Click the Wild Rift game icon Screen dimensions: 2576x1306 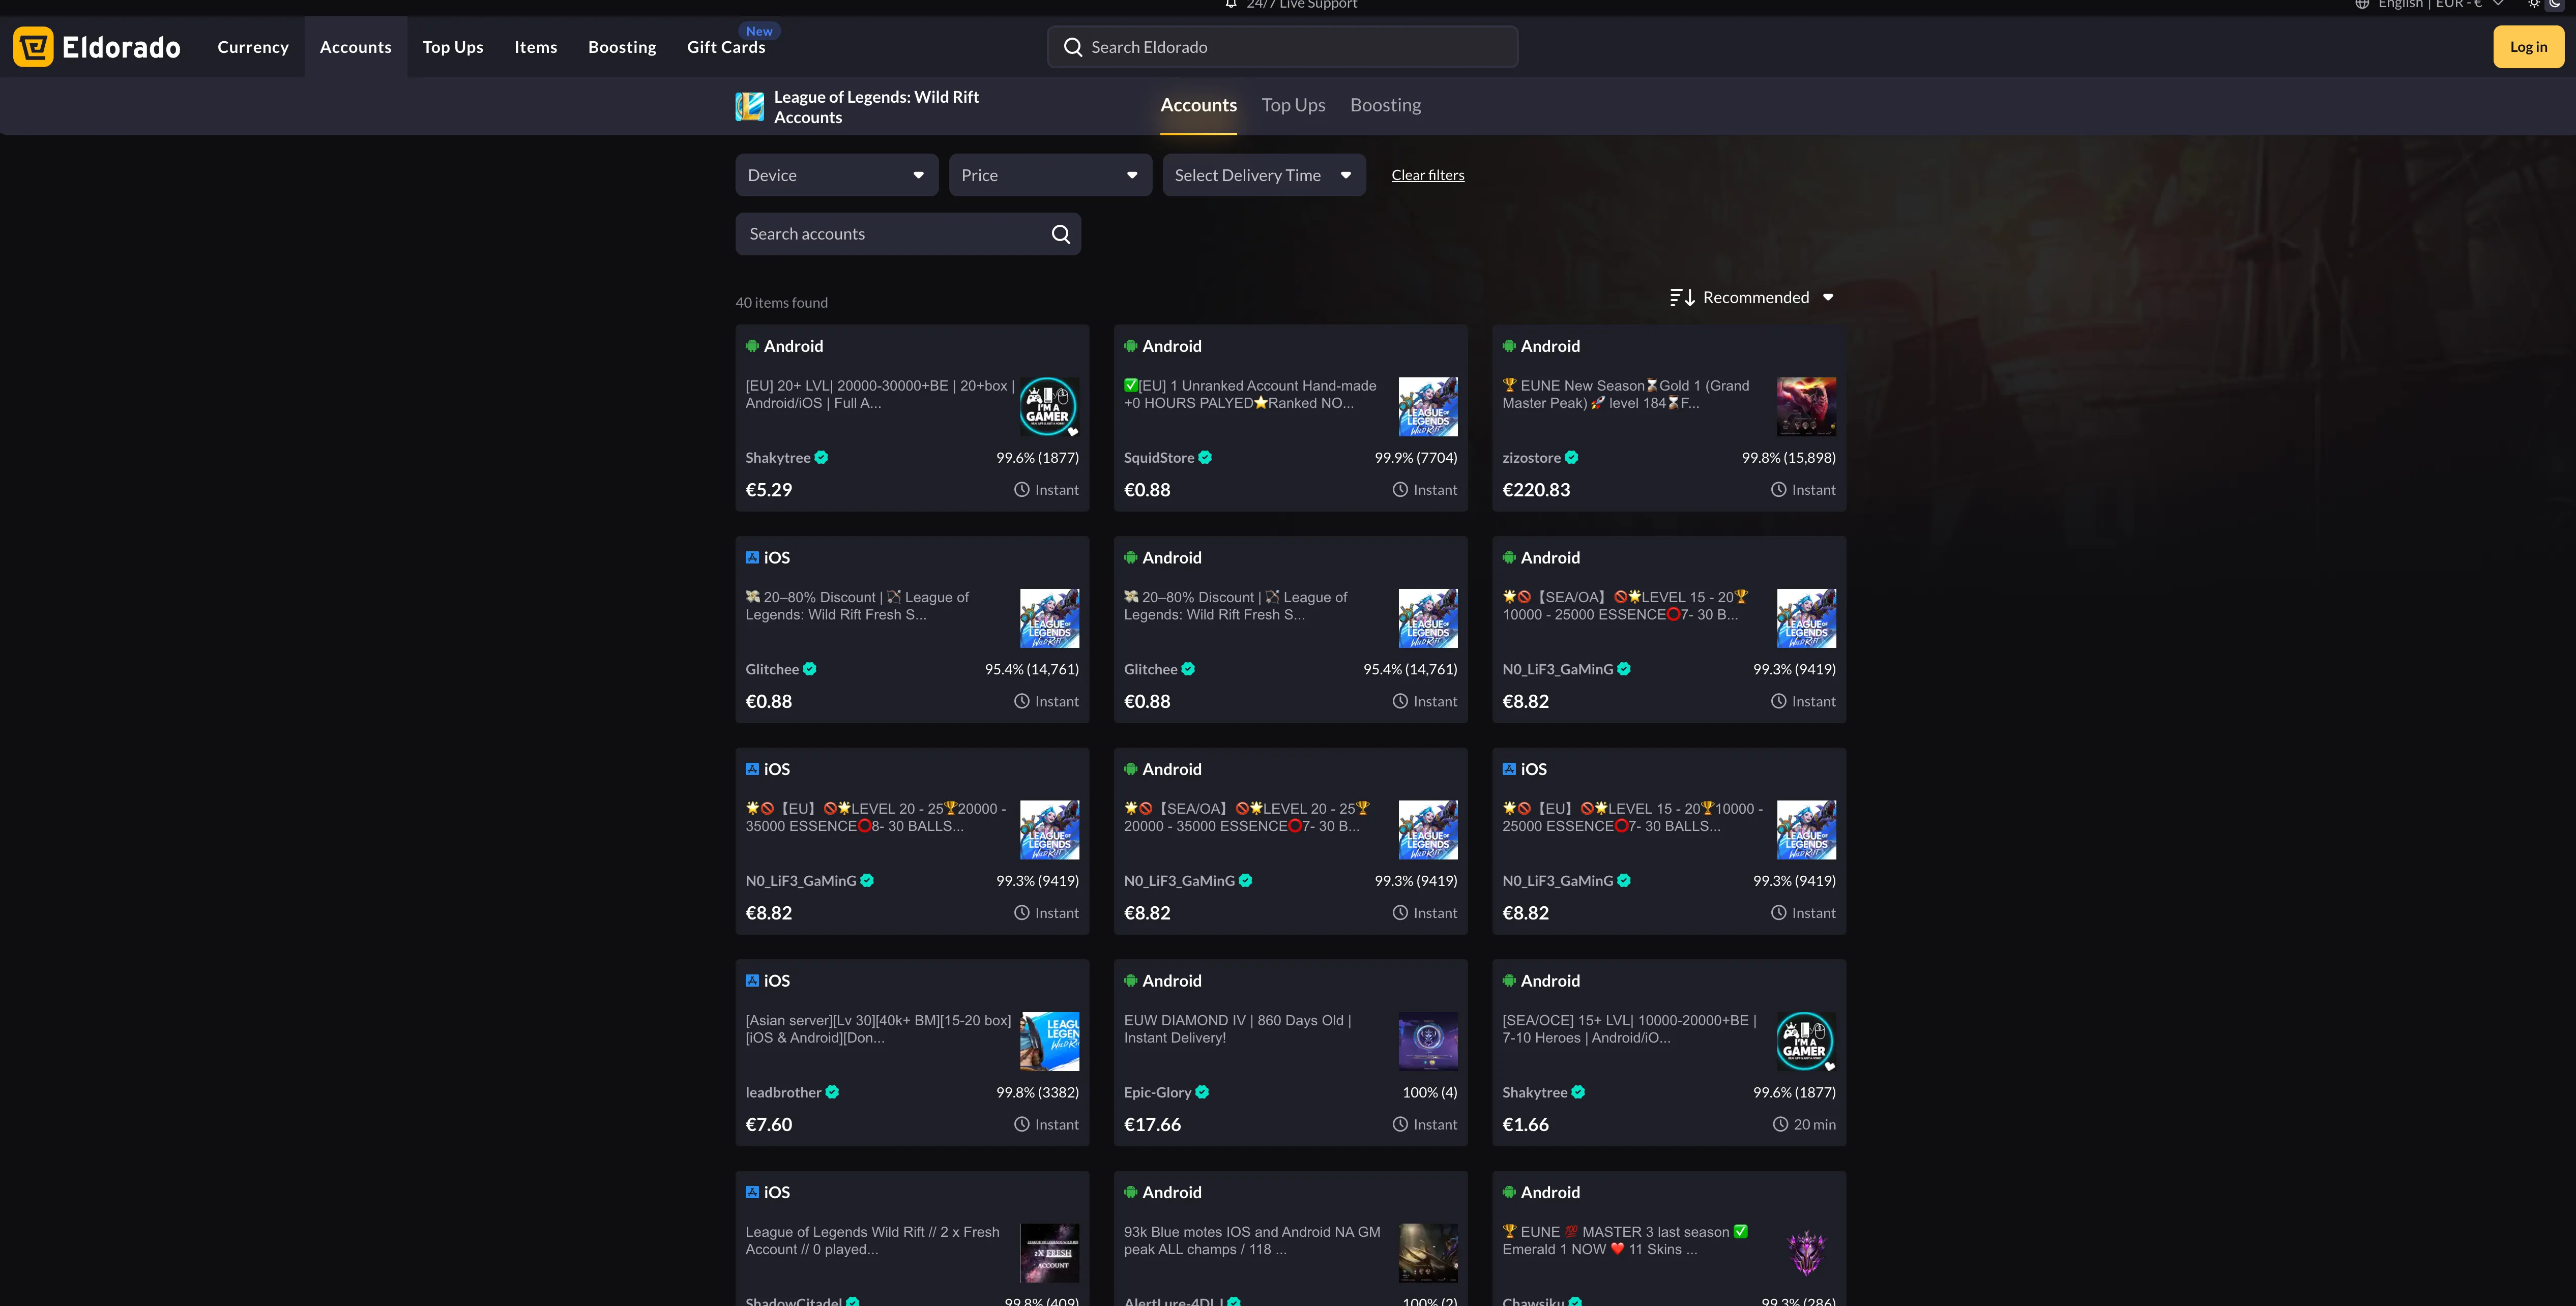pyautogui.click(x=749, y=107)
